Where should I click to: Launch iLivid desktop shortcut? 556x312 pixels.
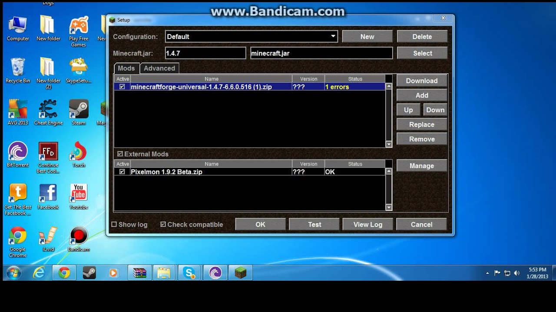[x=48, y=239]
